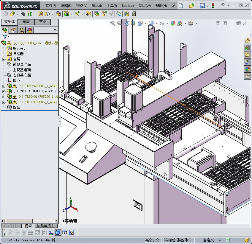
Task: Open the Design Library in task pane
Action: 247,48
